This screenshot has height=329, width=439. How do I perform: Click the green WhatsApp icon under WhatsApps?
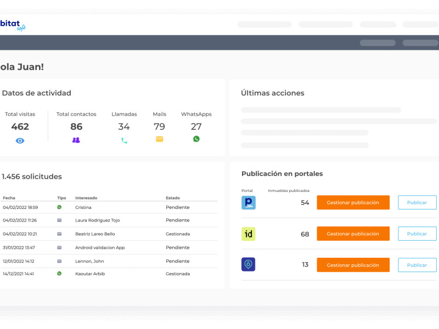click(196, 139)
